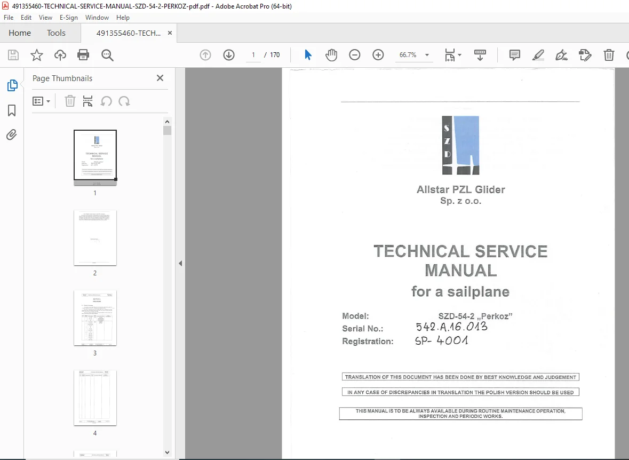
Task: Click the thumbnails scrollbar handle
Action: pyautogui.click(x=168, y=130)
